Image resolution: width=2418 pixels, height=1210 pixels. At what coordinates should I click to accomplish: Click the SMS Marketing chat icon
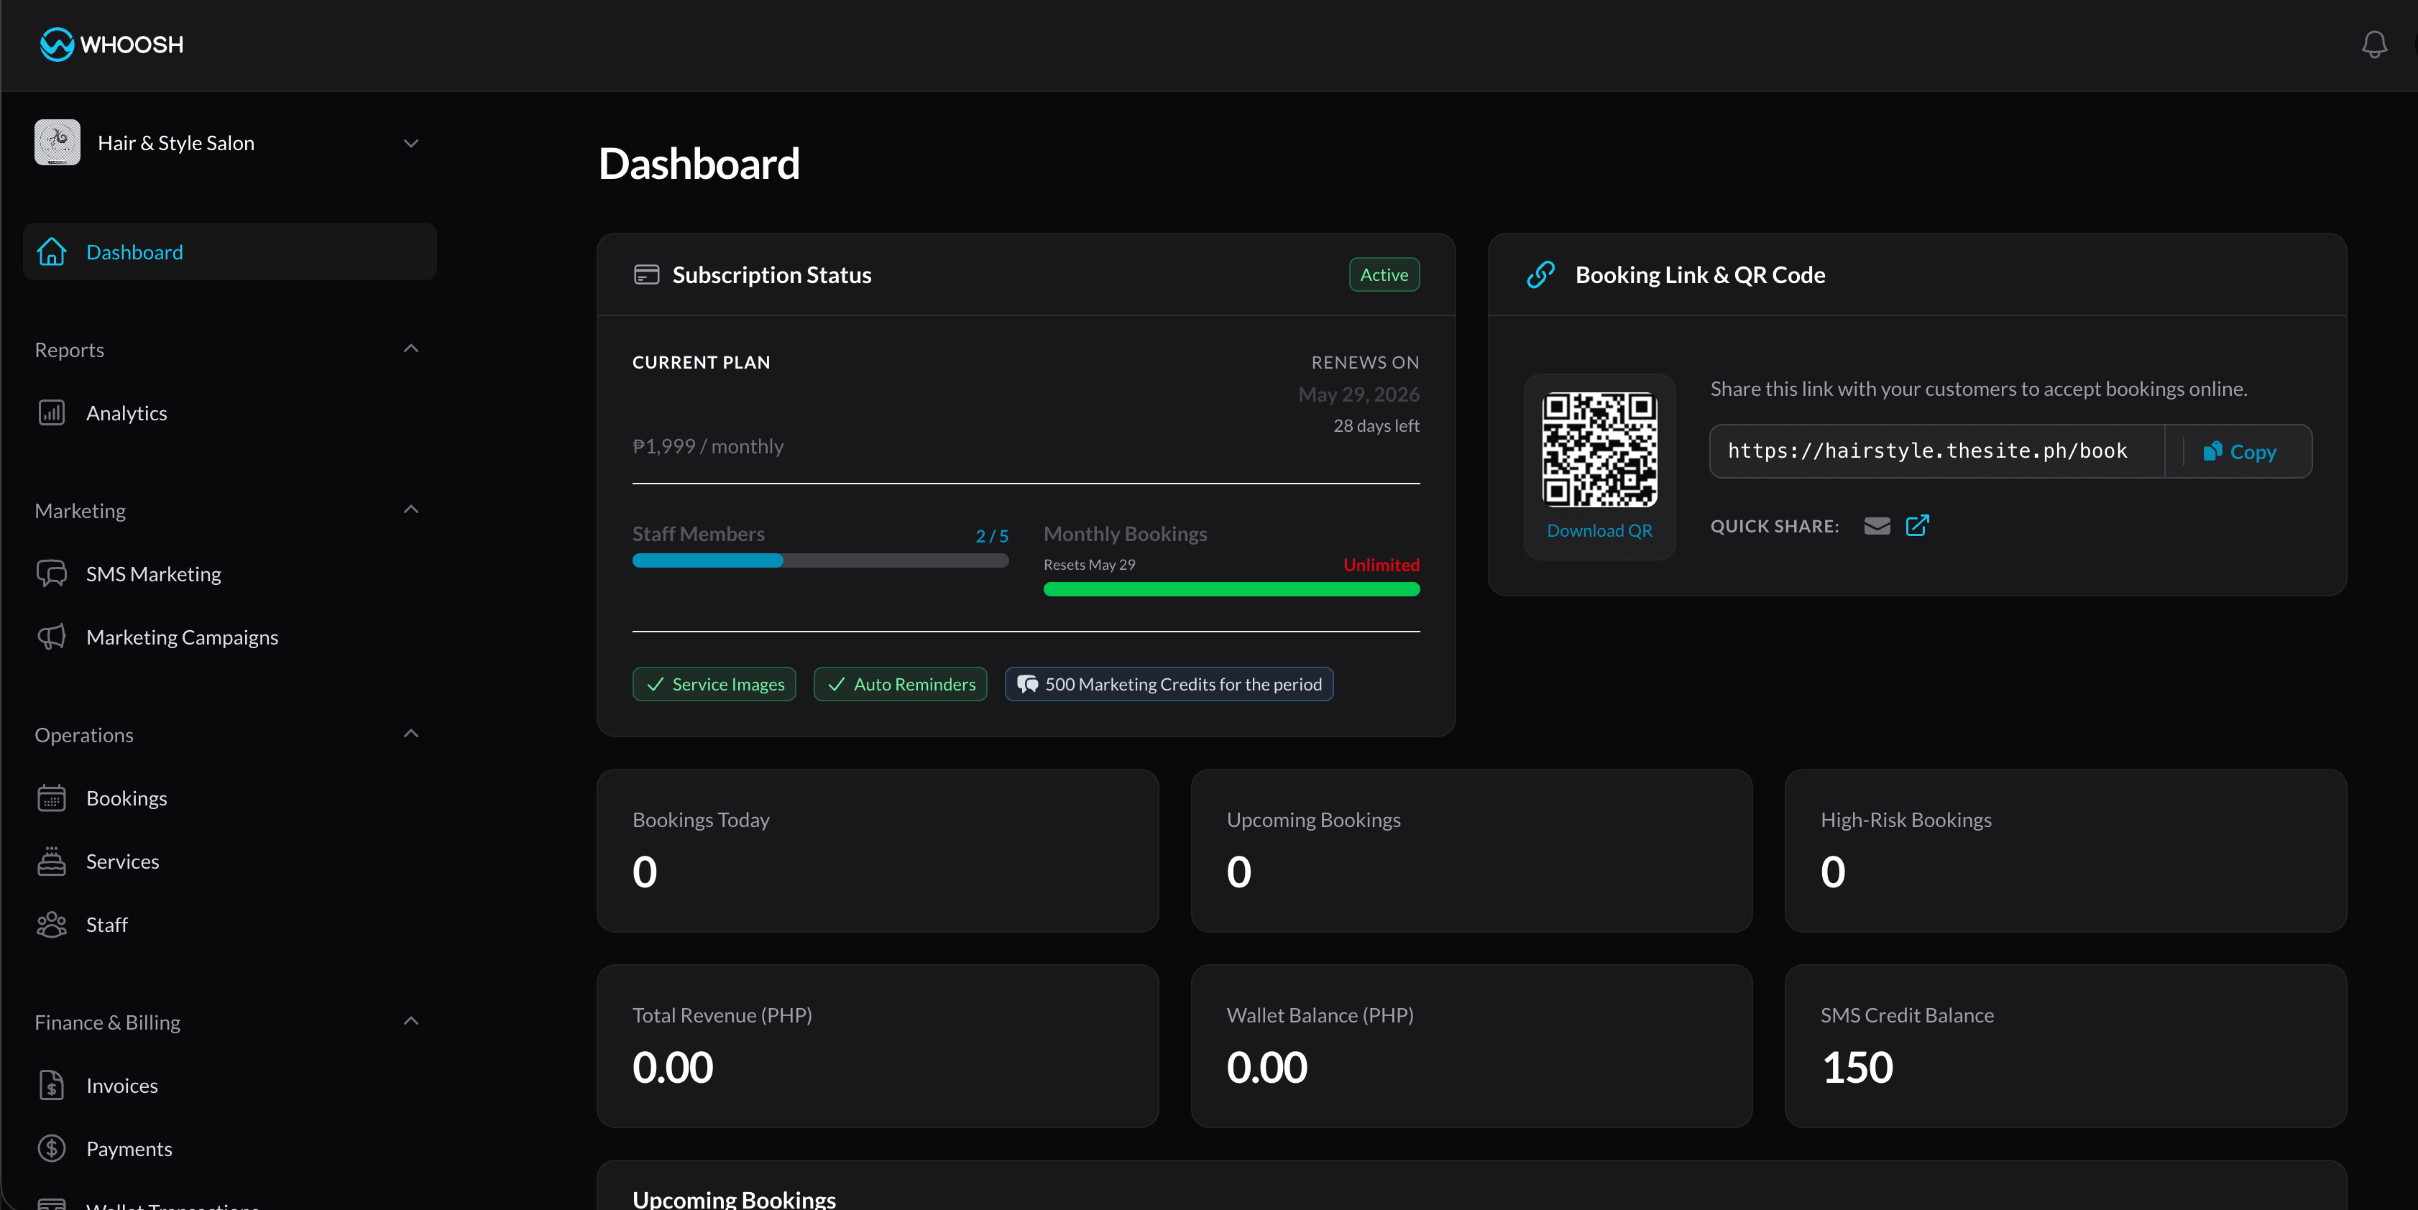tap(52, 573)
